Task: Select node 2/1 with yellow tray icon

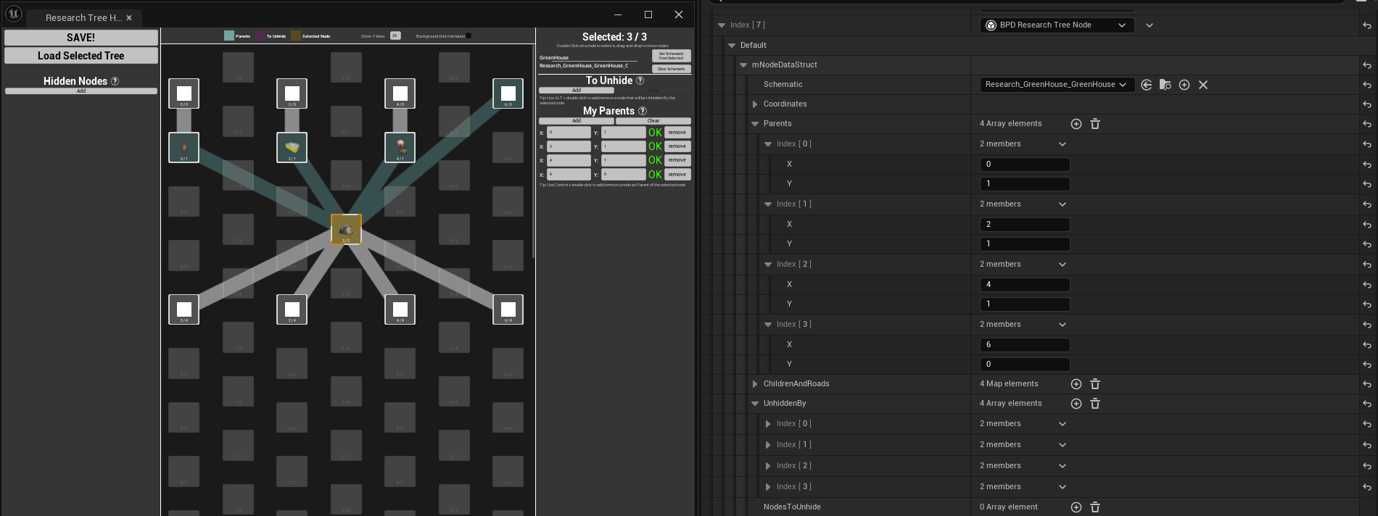Action: coord(292,147)
